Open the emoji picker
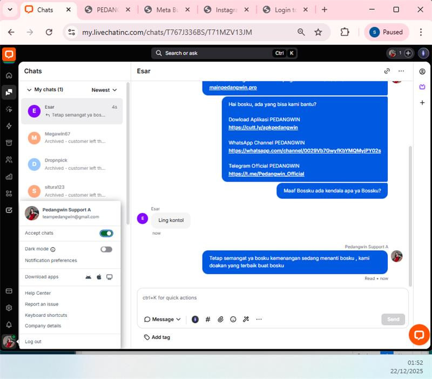 [x=233, y=320]
